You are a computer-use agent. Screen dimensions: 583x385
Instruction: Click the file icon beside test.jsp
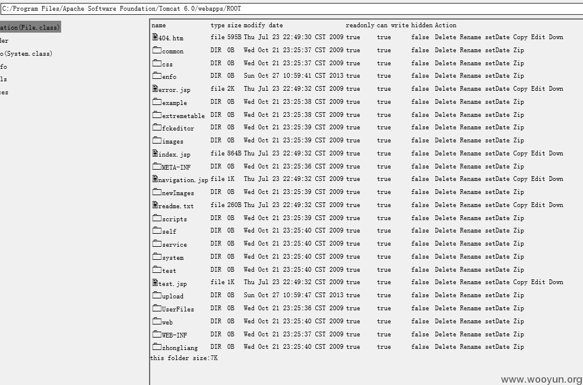pos(155,282)
